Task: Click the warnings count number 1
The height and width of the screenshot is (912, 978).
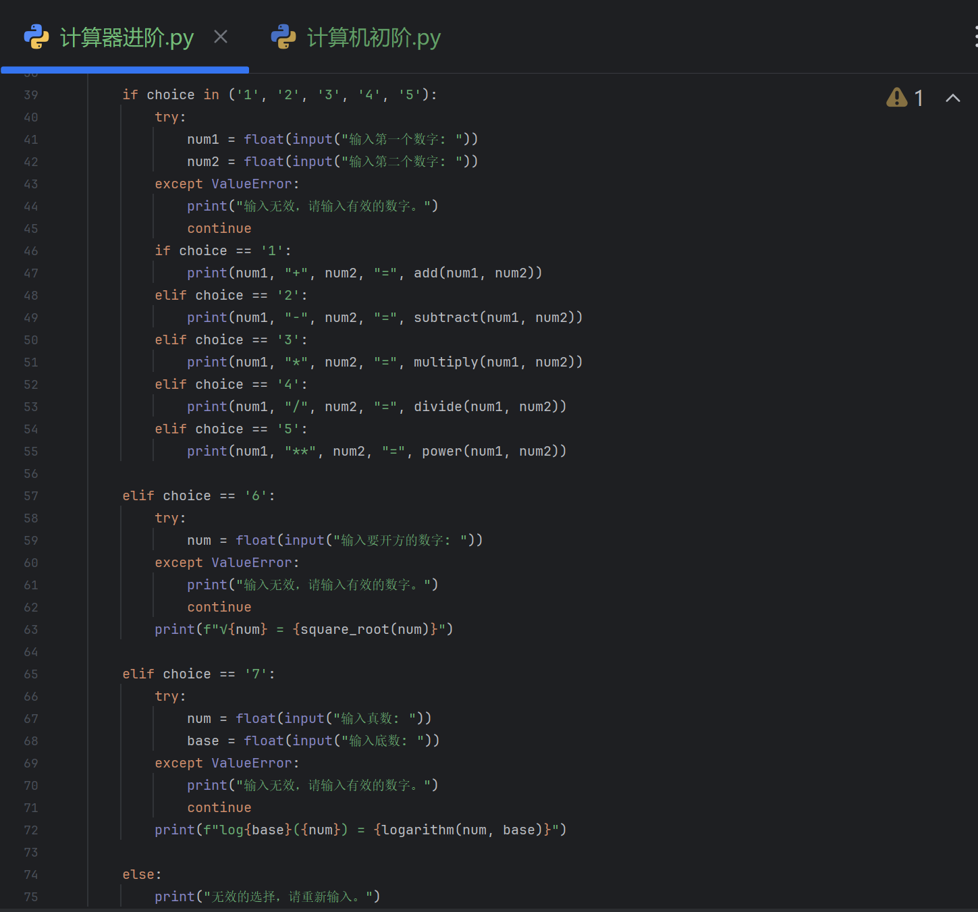Action: (x=919, y=99)
